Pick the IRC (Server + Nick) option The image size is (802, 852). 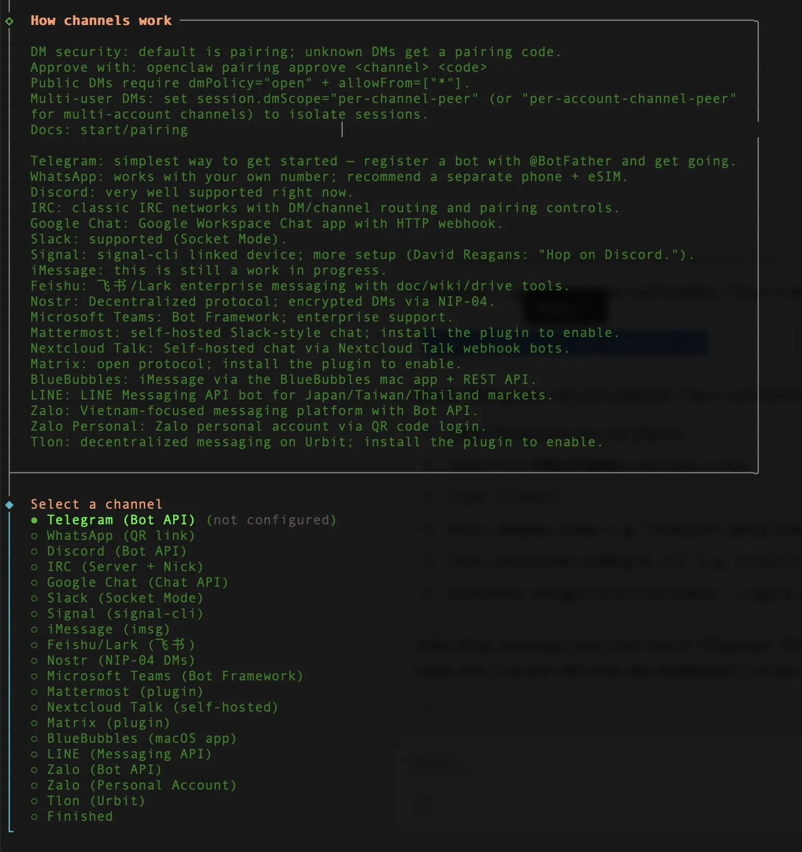click(x=125, y=567)
